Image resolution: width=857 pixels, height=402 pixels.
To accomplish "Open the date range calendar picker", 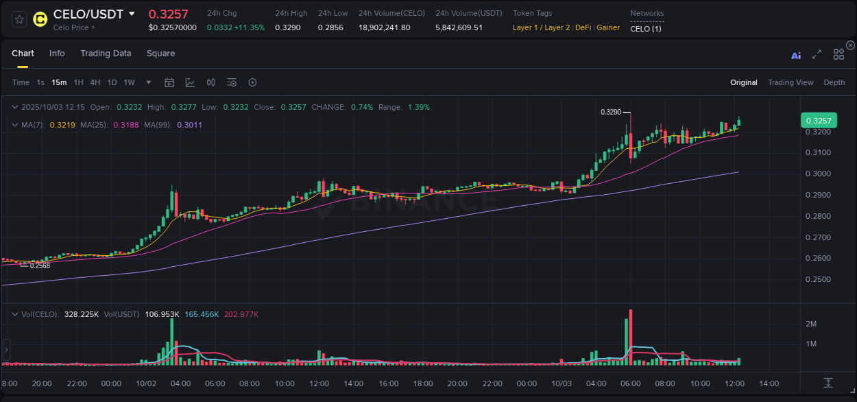I will pyautogui.click(x=169, y=82).
